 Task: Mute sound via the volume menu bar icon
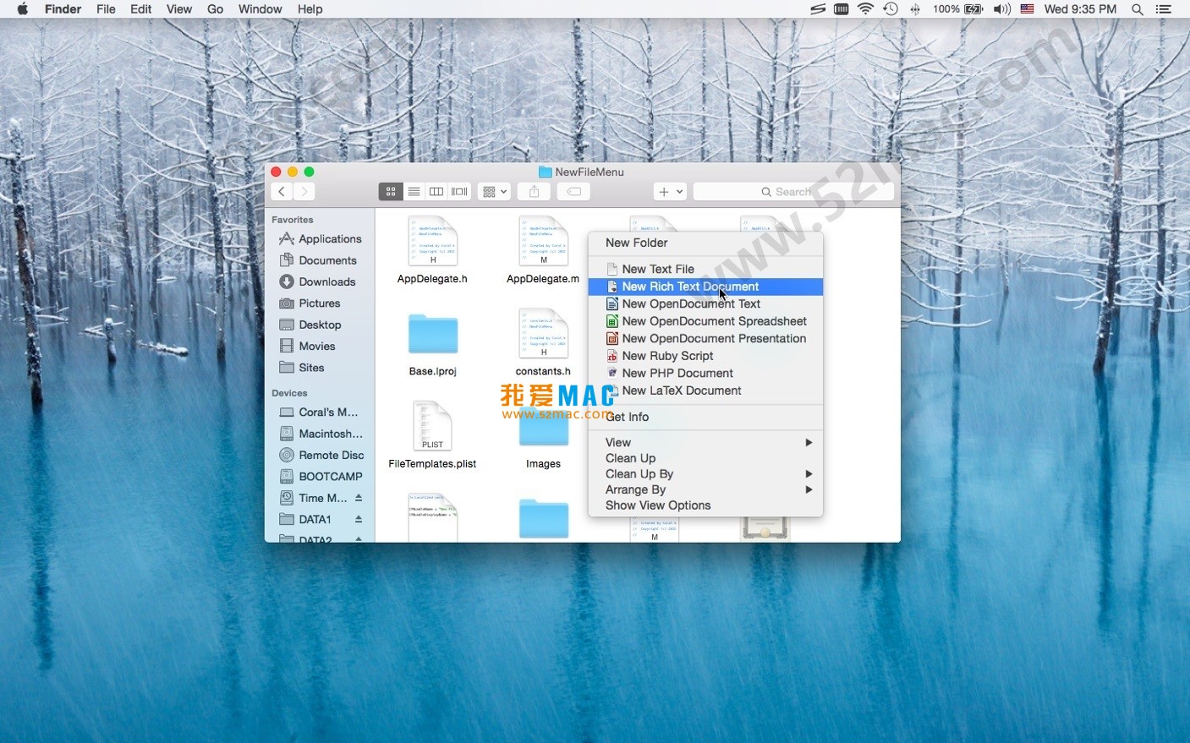click(x=1001, y=9)
